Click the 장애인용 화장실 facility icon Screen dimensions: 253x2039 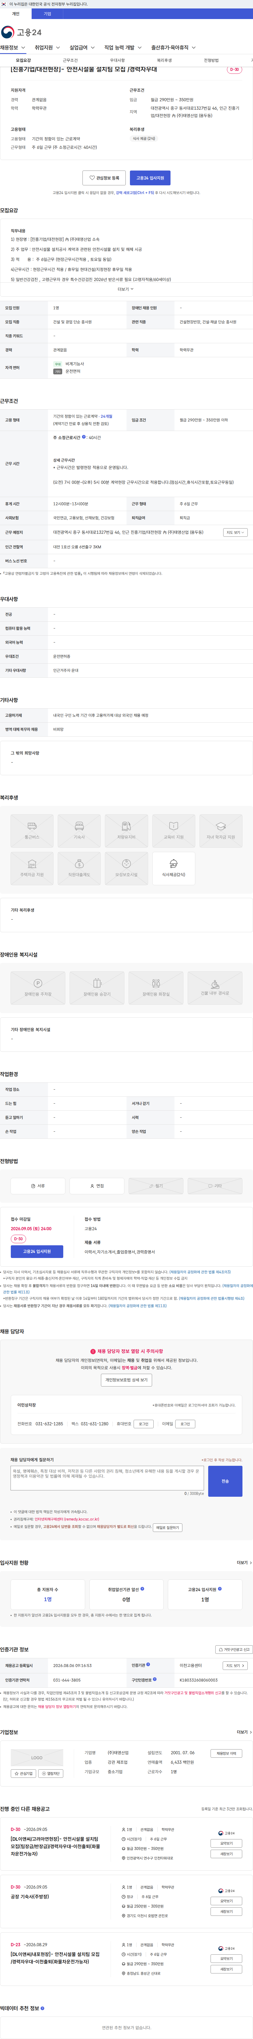(156, 988)
